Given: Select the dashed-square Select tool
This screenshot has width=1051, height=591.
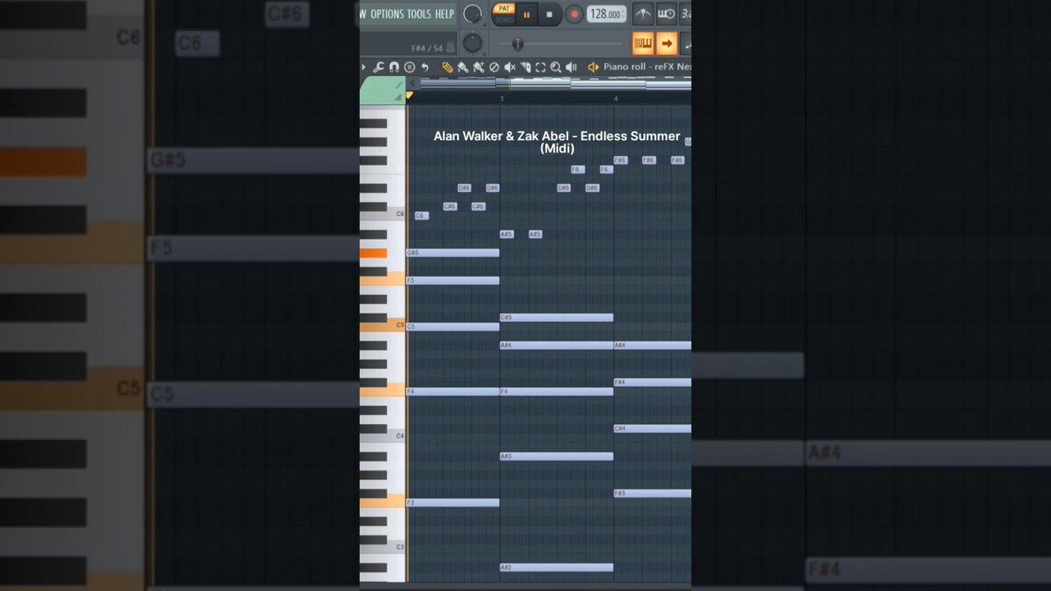Looking at the screenshot, I should pyautogui.click(x=540, y=67).
